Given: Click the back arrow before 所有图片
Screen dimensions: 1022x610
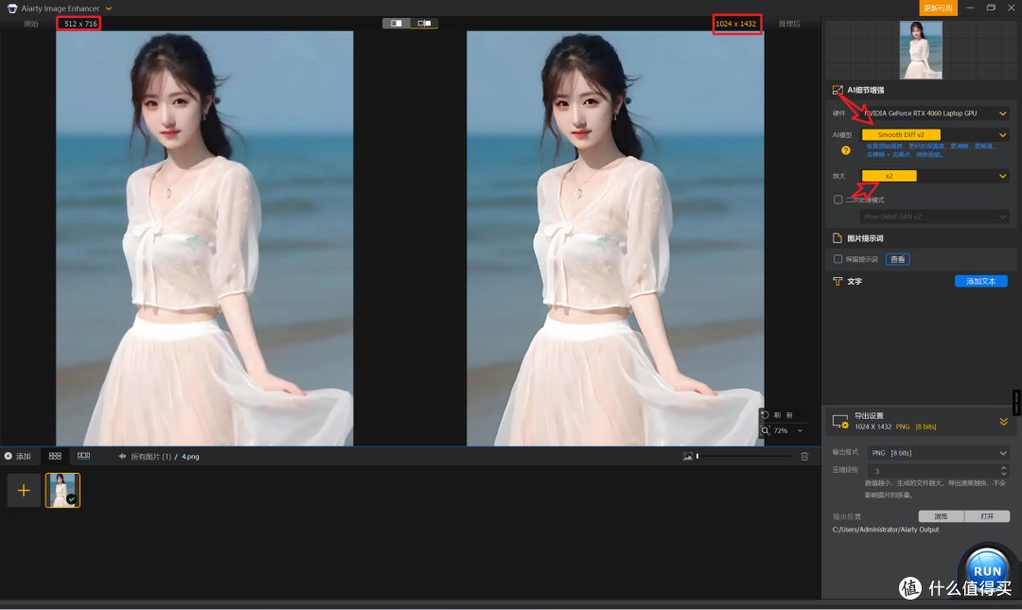Looking at the screenshot, I should [x=122, y=456].
